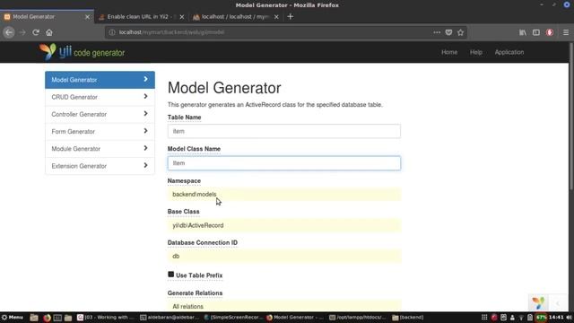Screen dimensions: 574x323
Task: Click the battery percentage indicator in tray
Action: coord(541,317)
